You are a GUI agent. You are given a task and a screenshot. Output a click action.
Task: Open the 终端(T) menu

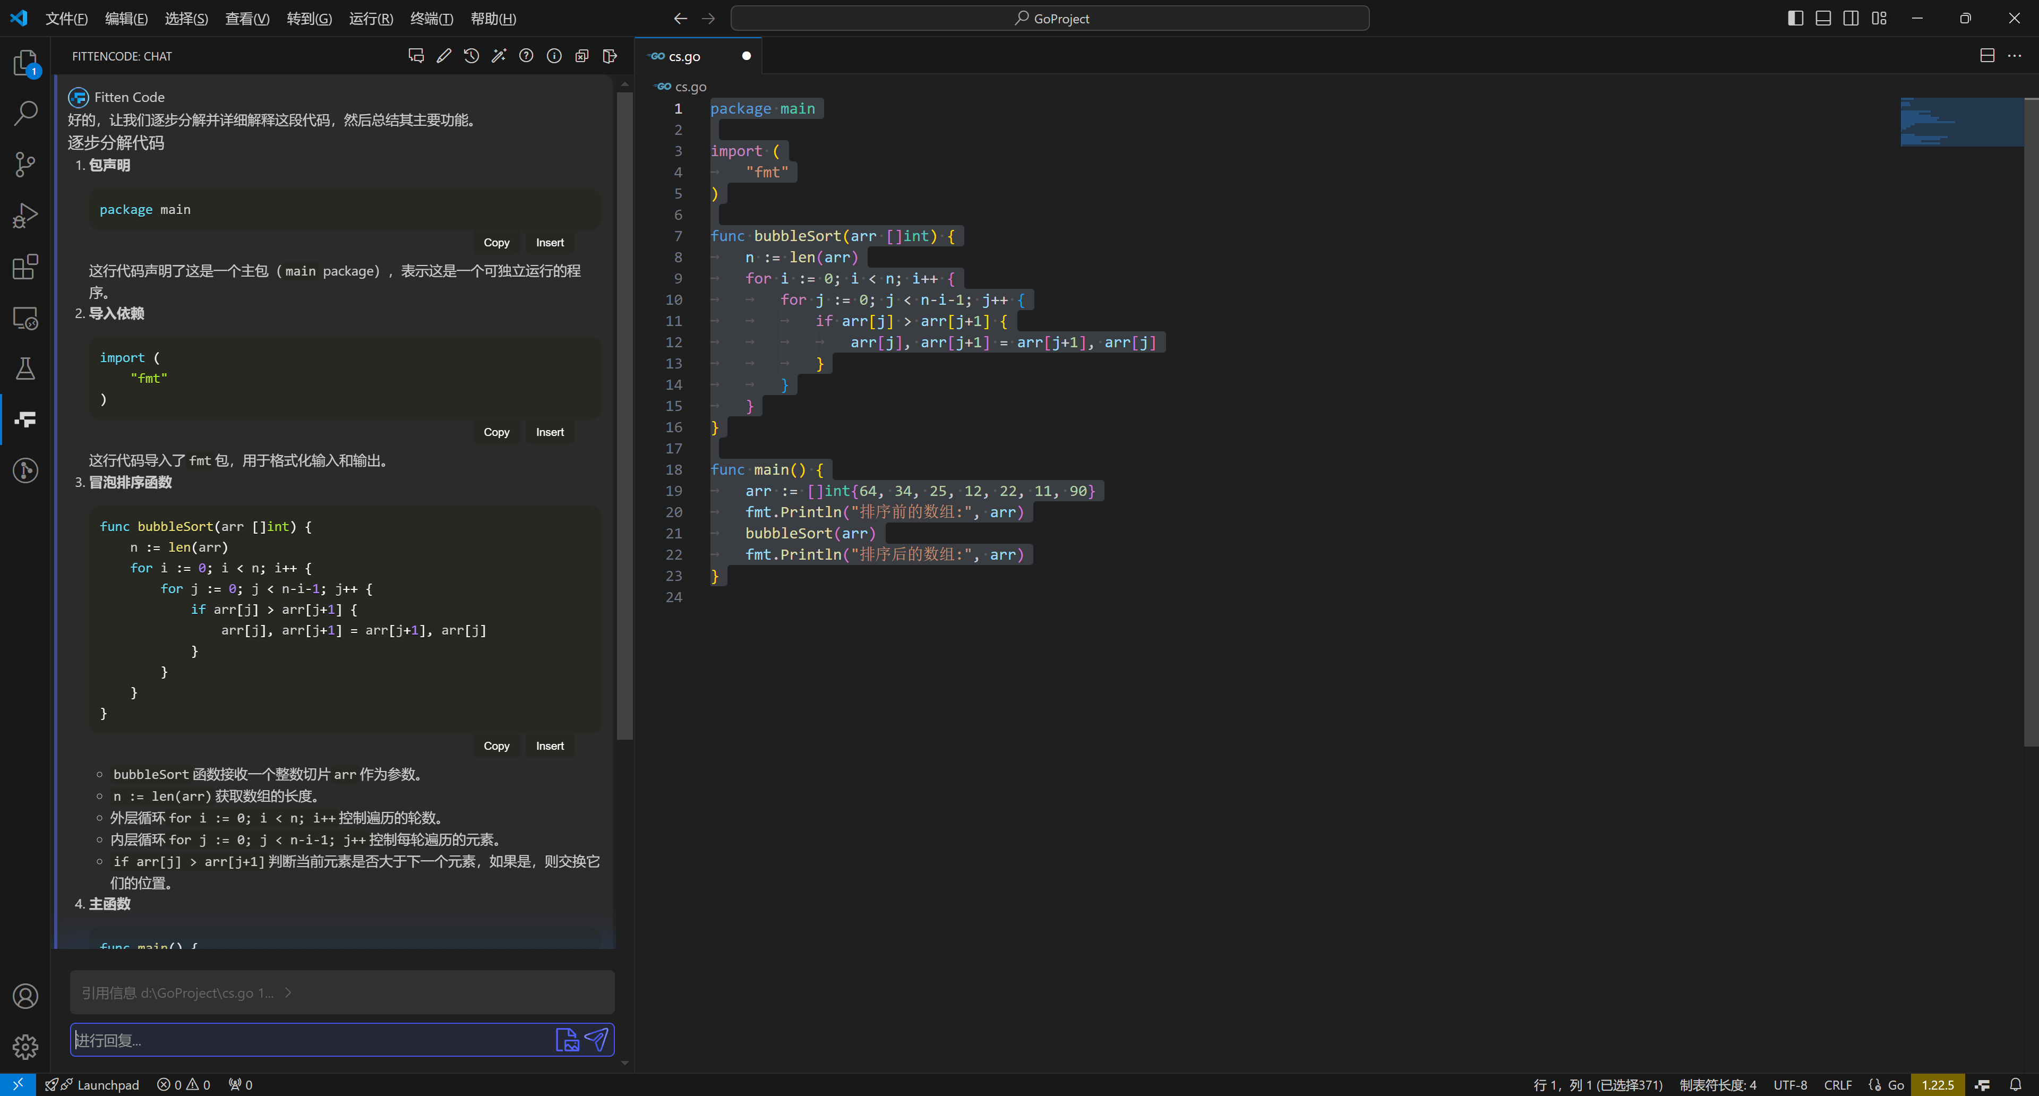[x=431, y=18]
